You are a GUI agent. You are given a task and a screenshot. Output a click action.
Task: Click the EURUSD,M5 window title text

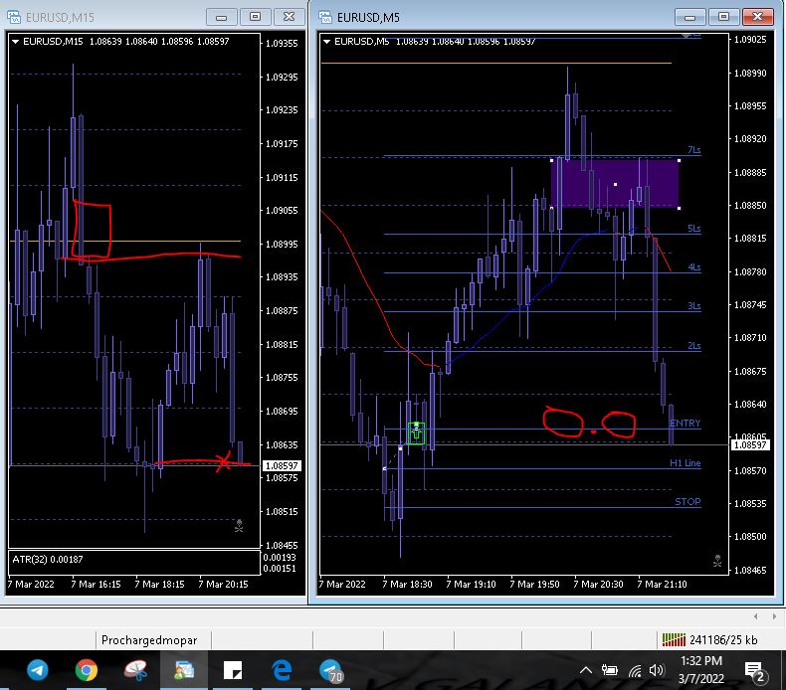click(x=368, y=18)
